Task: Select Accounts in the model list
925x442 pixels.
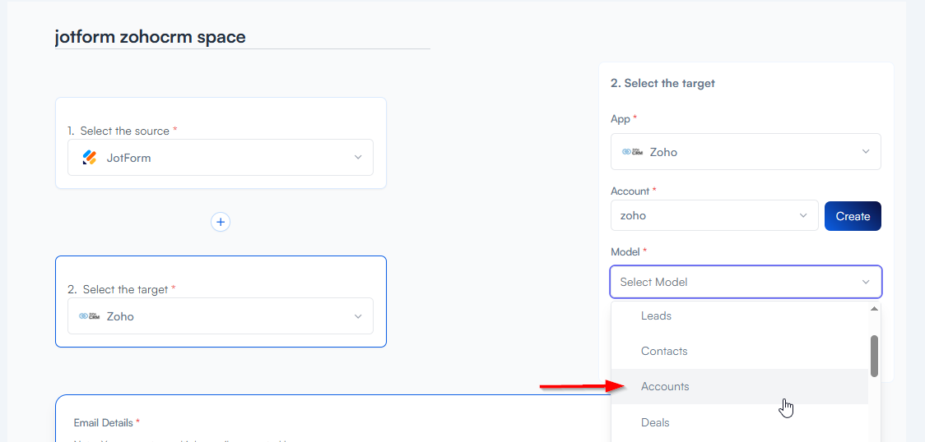Action: tap(665, 386)
